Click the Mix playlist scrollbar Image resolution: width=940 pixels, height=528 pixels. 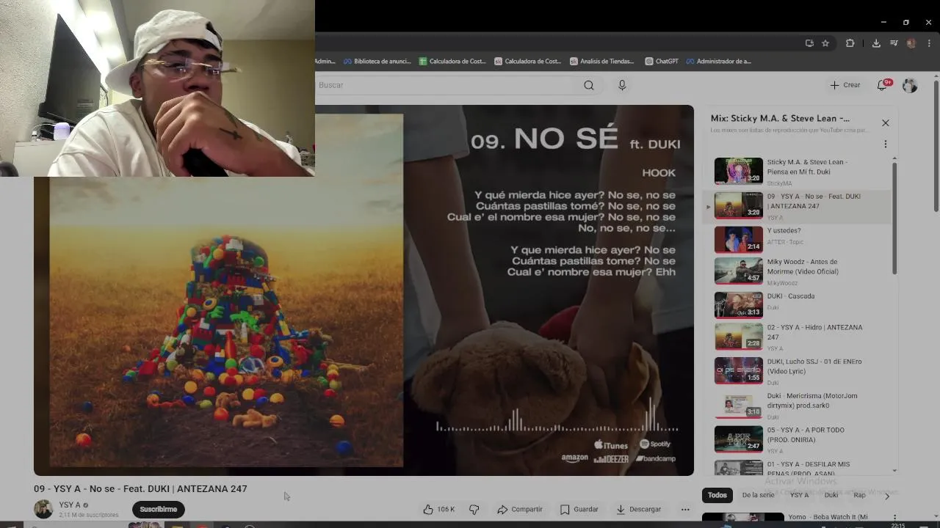[x=894, y=218]
